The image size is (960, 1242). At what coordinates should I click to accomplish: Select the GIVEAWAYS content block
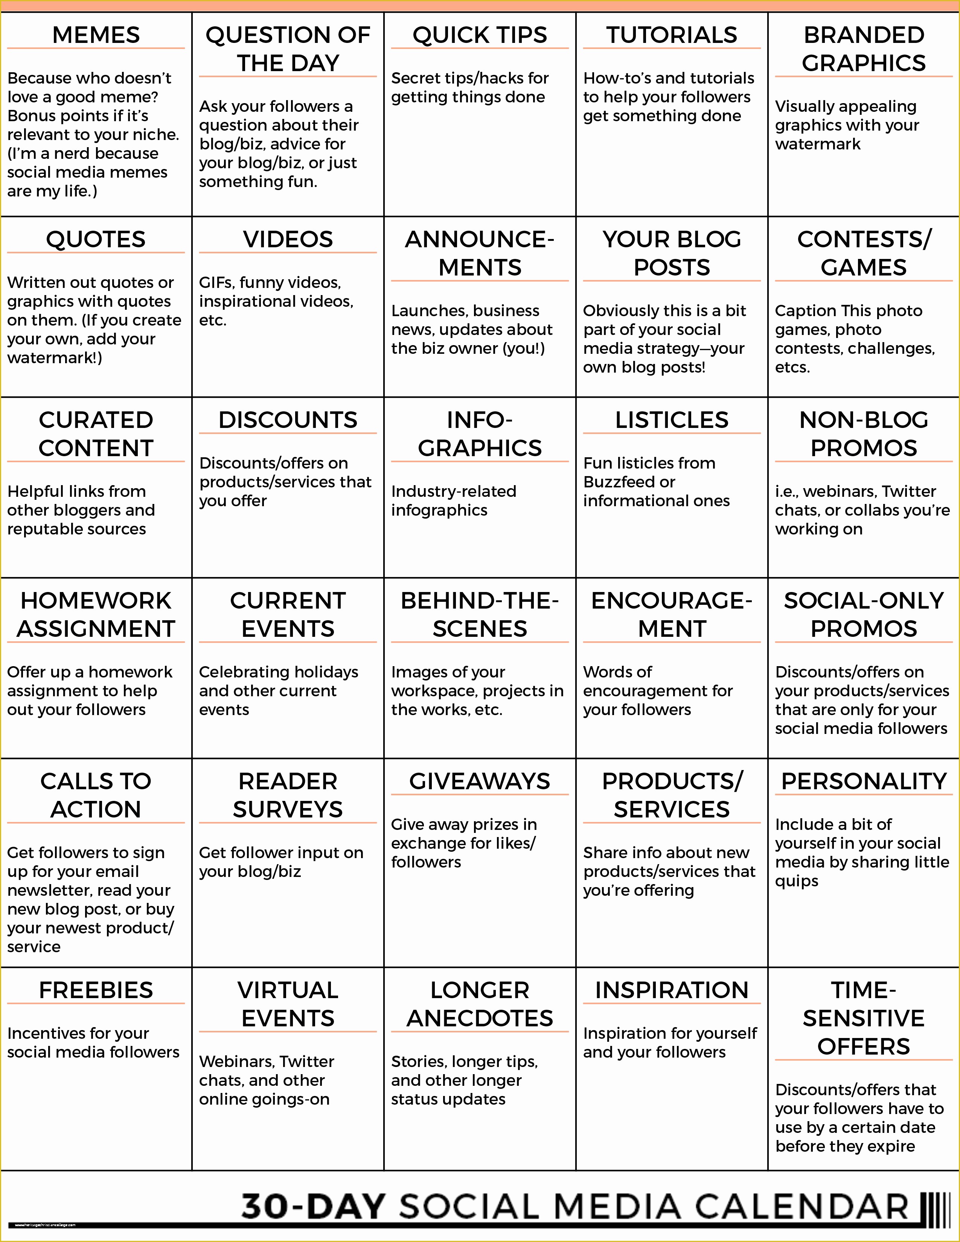[x=480, y=867]
